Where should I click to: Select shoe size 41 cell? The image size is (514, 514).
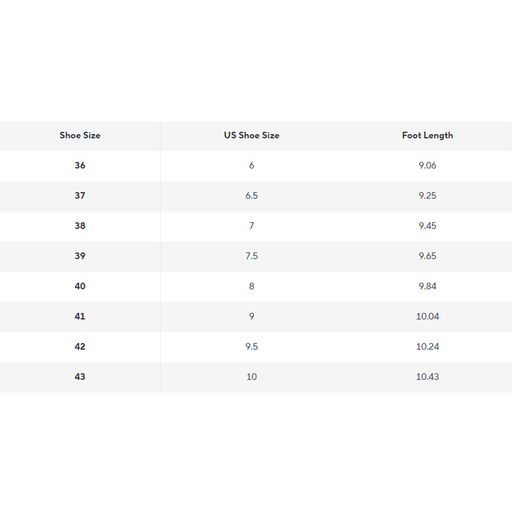(x=80, y=316)
